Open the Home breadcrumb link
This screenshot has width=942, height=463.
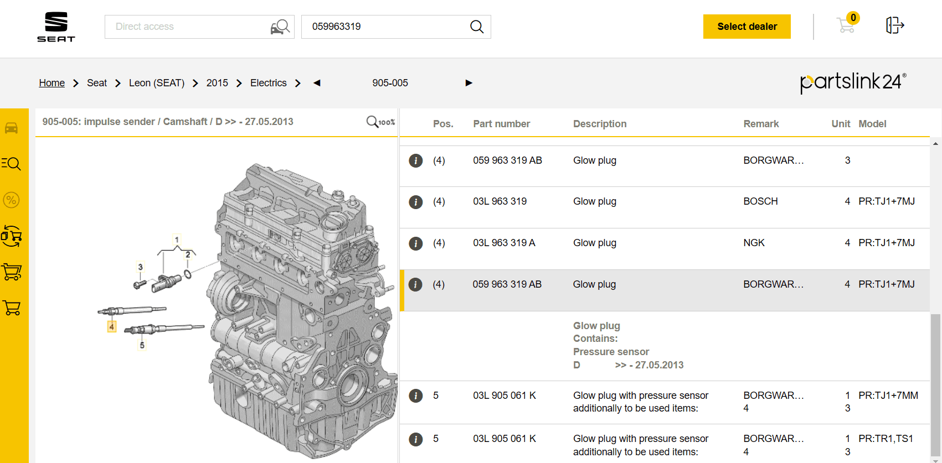point(52,83)
